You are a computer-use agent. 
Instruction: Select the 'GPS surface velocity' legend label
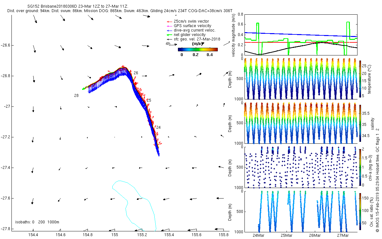[192, 26]
